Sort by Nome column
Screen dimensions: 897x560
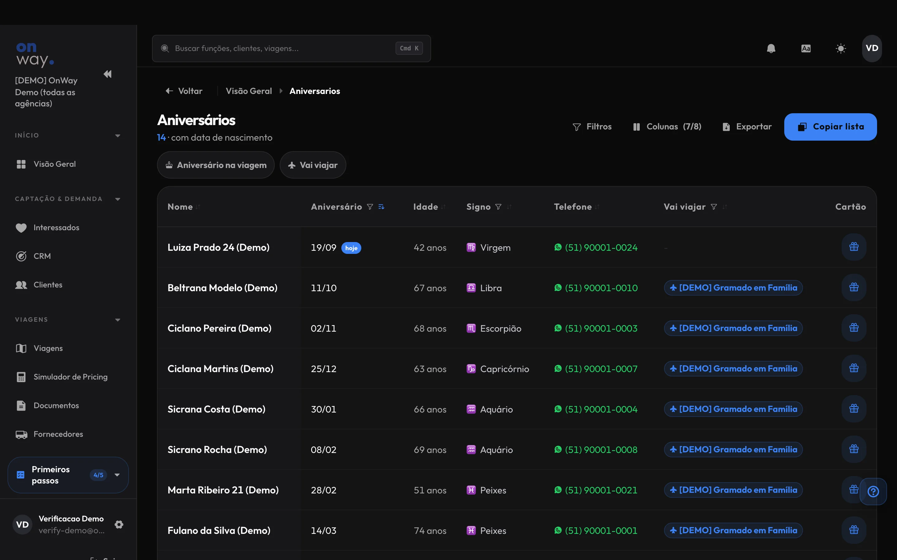[198, 207]
